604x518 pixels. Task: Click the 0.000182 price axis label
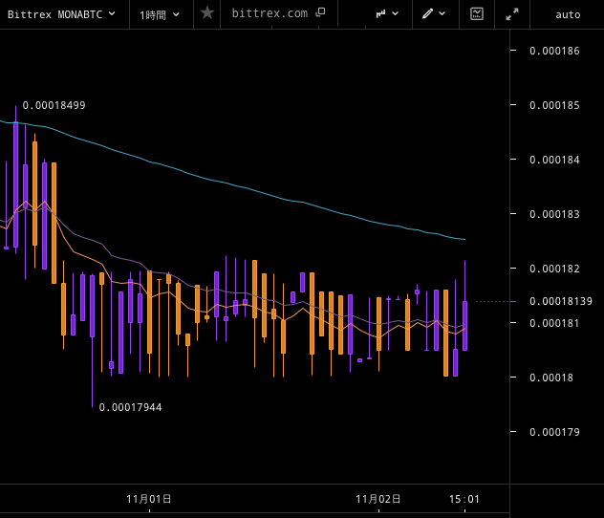point(554,269)
